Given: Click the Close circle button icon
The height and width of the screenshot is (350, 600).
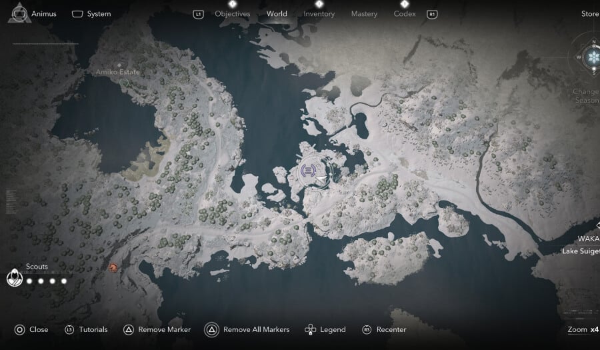Looking at the screenshot, I should pyautogui.click(x=19, y=329).
